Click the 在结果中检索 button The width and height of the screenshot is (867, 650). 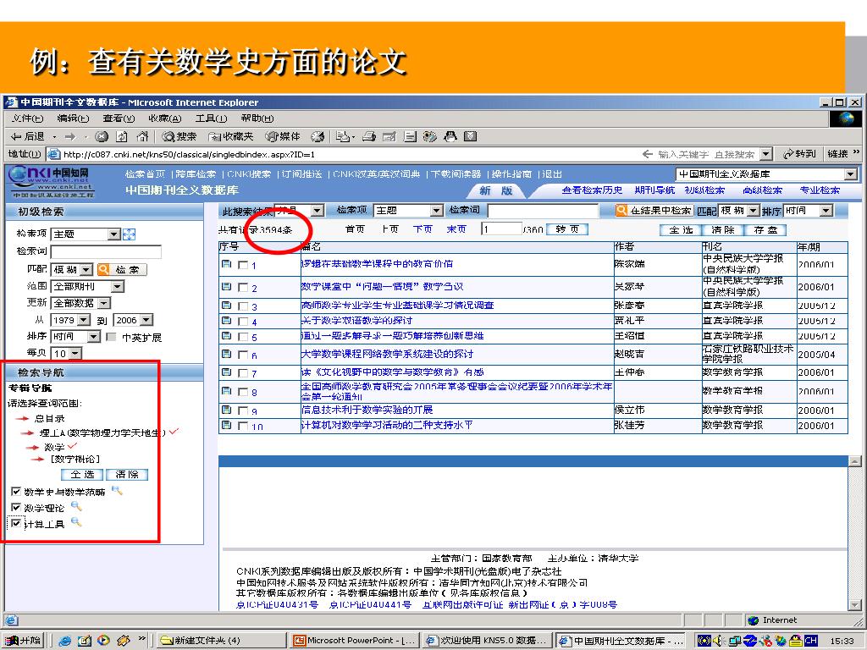(654, 211)
